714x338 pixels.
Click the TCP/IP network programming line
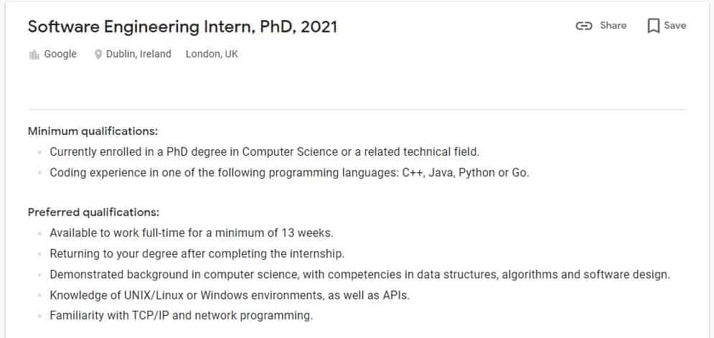pos(182,316)
